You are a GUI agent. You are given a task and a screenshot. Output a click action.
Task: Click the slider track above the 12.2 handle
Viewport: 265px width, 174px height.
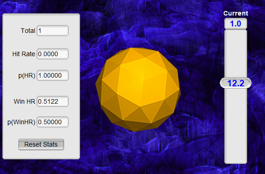[x=236, y=54]
